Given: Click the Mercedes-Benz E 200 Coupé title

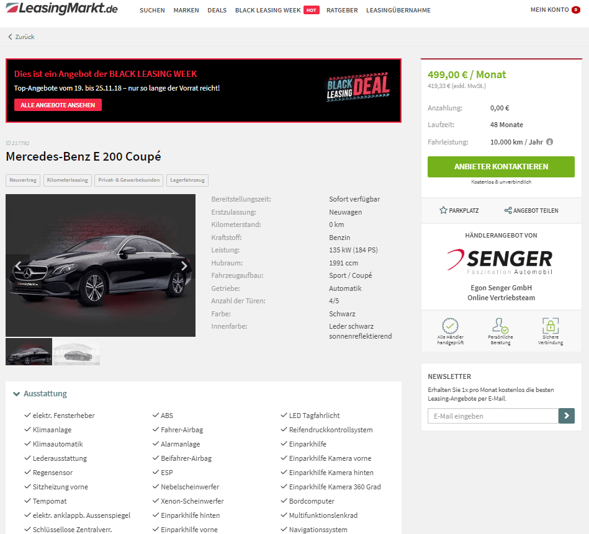Looking at the screenshot, I should pos(83,156).
